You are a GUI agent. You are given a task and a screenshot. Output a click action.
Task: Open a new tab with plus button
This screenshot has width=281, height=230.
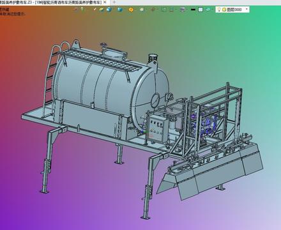[x=114, y=3]
